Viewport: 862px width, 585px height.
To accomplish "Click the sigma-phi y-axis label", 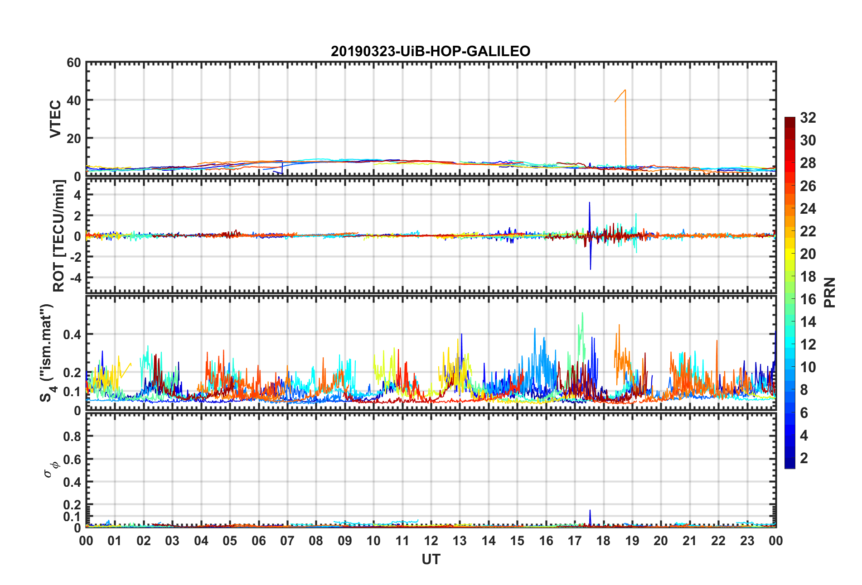I will [x=51, y=469].
